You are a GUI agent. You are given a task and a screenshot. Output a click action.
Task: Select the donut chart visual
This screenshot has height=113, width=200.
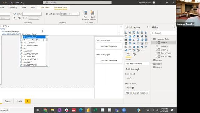pyautogui.click(x=142, y=40)
